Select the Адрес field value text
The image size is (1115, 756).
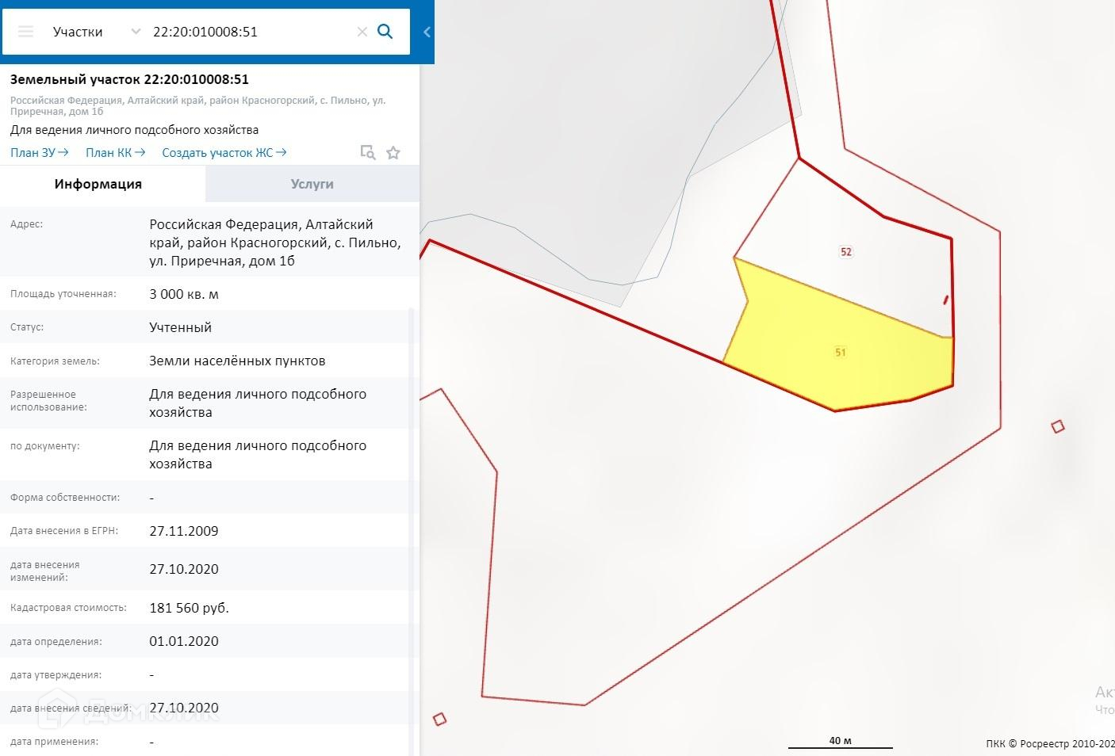[x=275, y=242]
